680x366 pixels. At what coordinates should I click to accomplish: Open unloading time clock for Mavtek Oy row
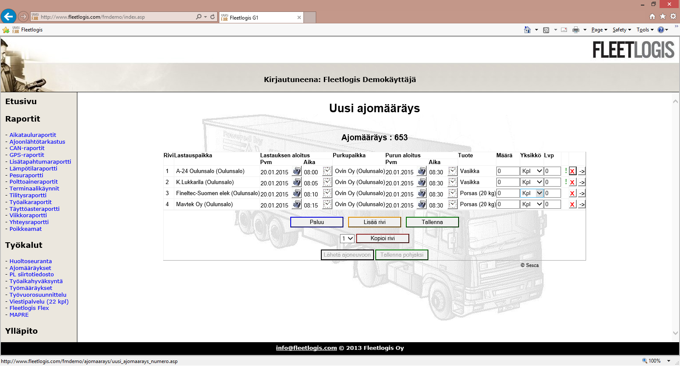click(x=453, y=204)
